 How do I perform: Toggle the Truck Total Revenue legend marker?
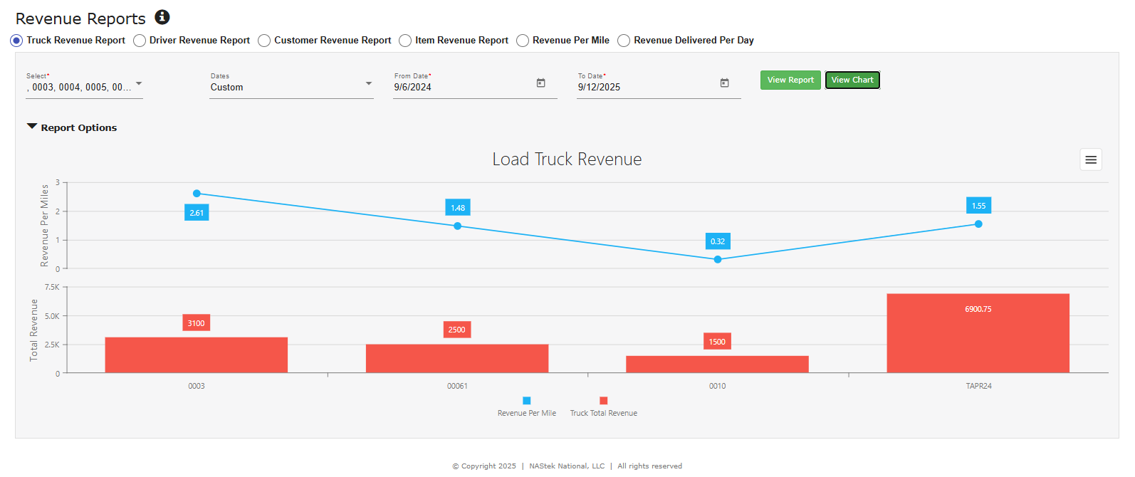point(603,401)
